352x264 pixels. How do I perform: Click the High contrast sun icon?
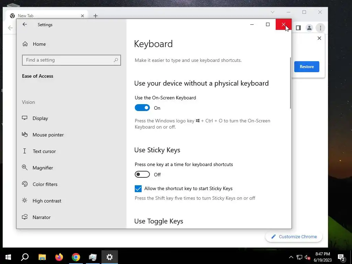(x=25, y=200)
